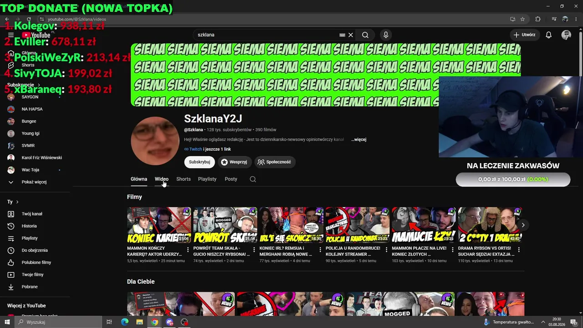The height and width of the screenshot is (328, 583).
Task: Open Polubione filmy liked videos
Action: point(36,262)
